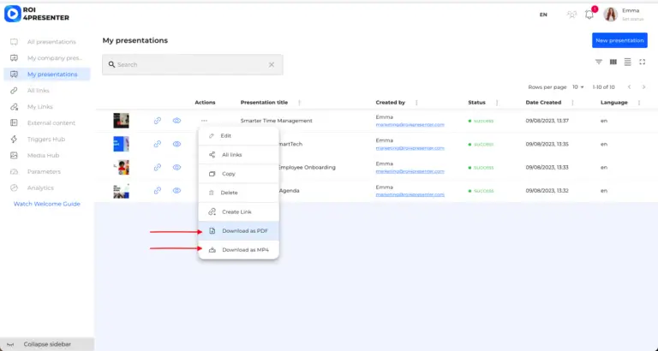Open three-dot actions for Smarter Time Management

(x=204, y=121)
